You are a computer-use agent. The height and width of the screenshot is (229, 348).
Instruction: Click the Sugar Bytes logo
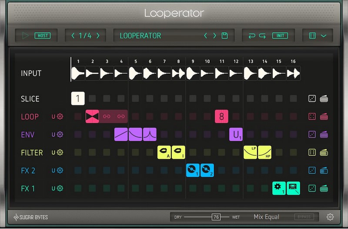click(x=30, y=217)
